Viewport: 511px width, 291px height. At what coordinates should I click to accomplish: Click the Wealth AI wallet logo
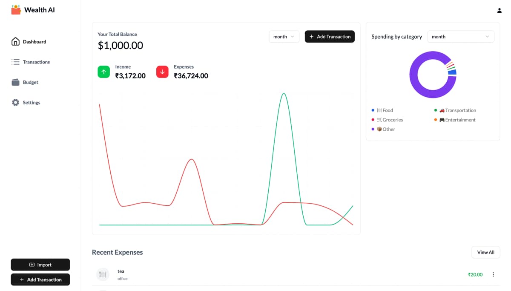[16, 10]
